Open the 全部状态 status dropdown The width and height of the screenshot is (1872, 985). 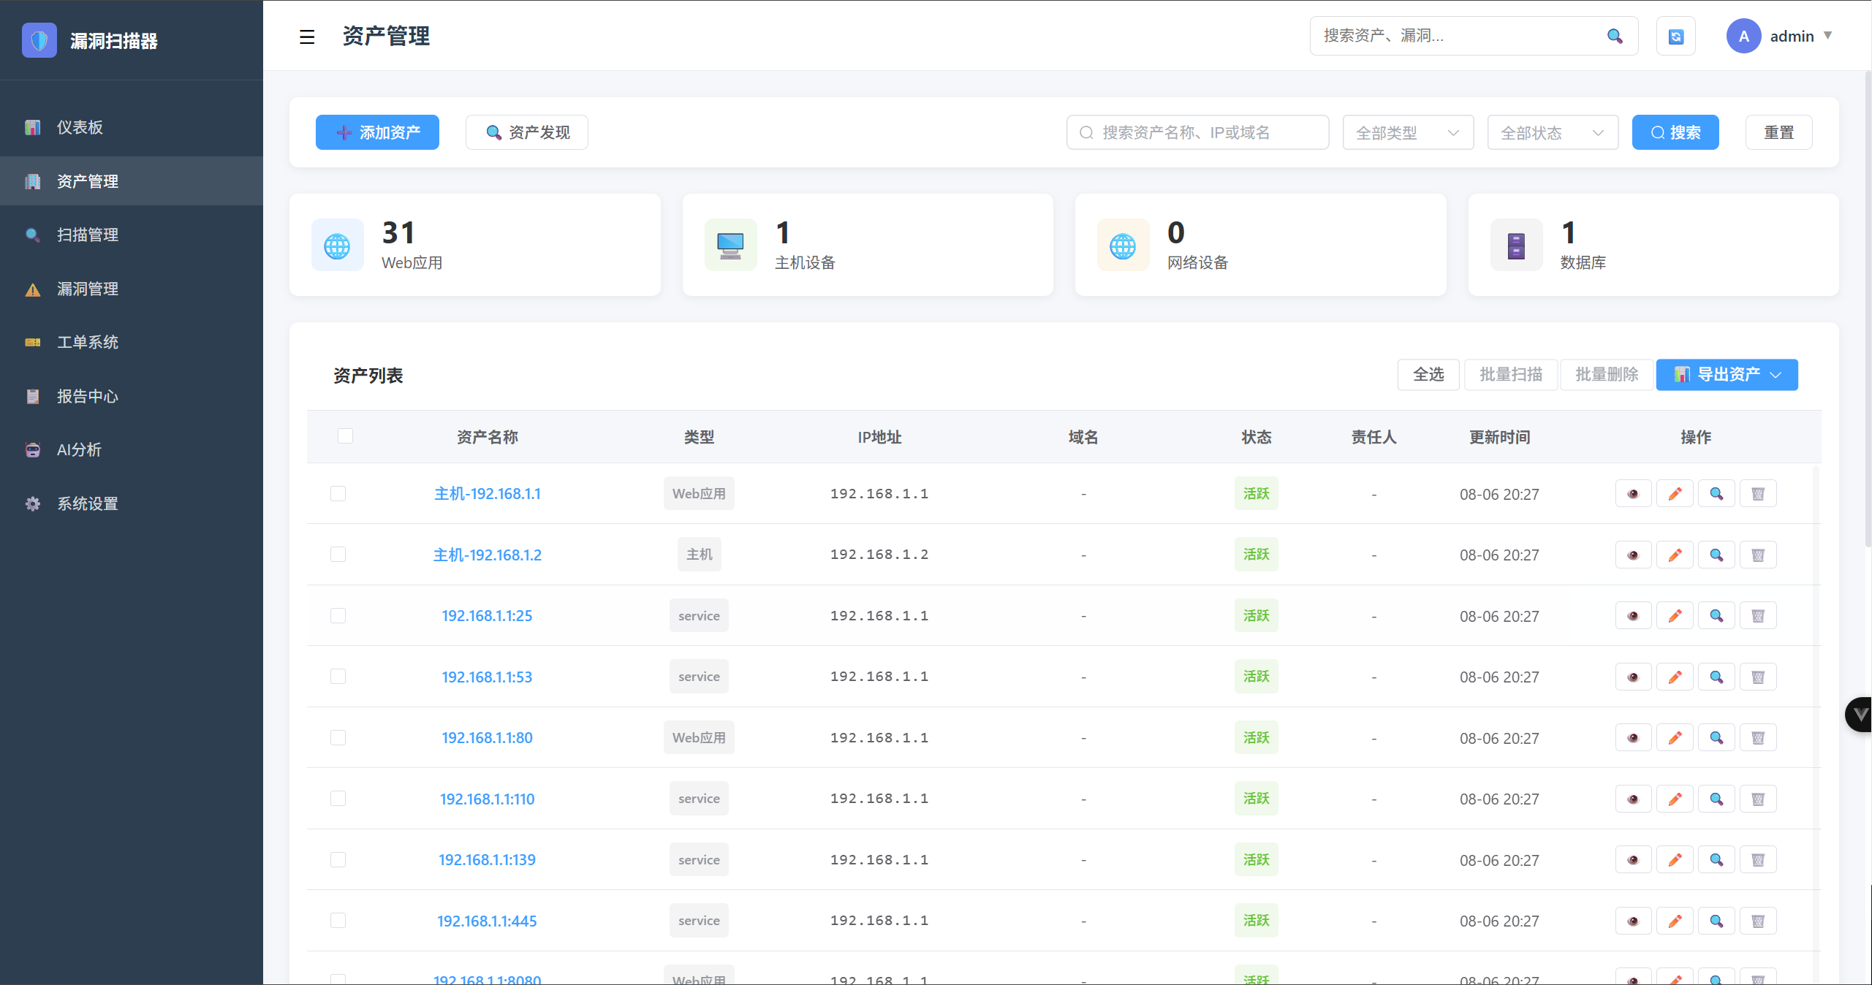1552,132
